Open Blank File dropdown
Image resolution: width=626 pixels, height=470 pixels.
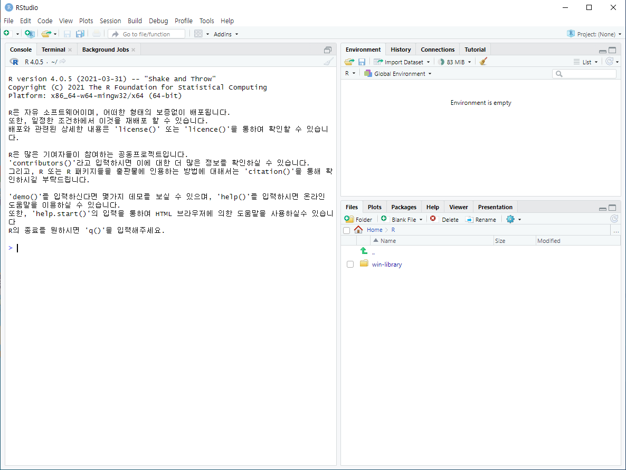click(x=402, y=219)
